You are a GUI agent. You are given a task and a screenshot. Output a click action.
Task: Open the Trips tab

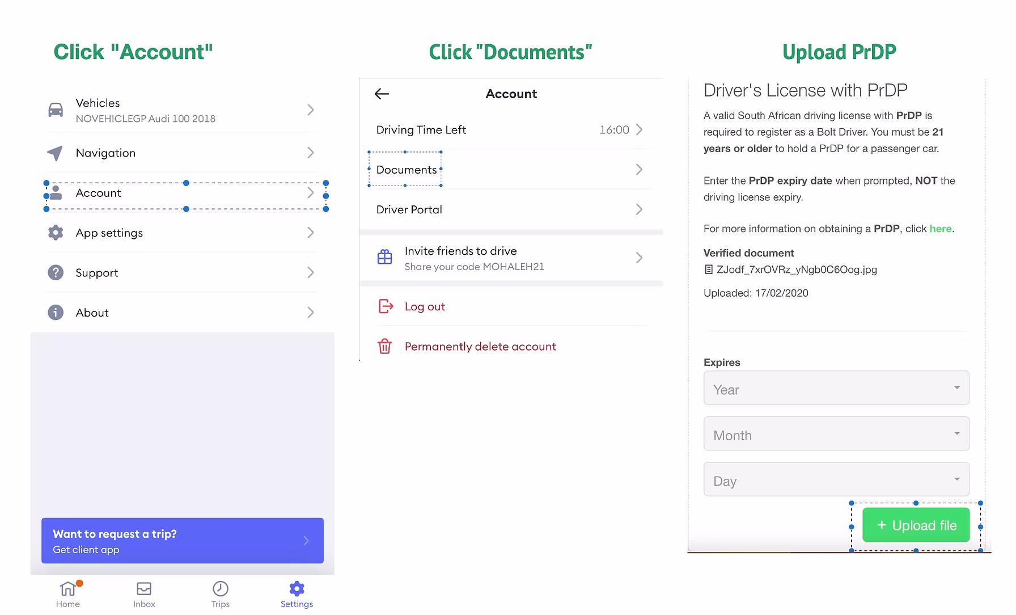coord(220,593)
